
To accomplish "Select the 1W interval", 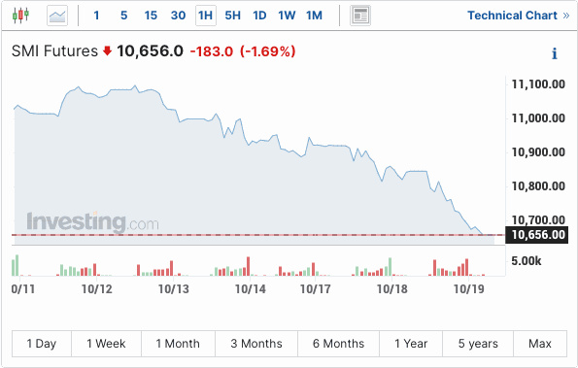I will [x=287, y=16].
